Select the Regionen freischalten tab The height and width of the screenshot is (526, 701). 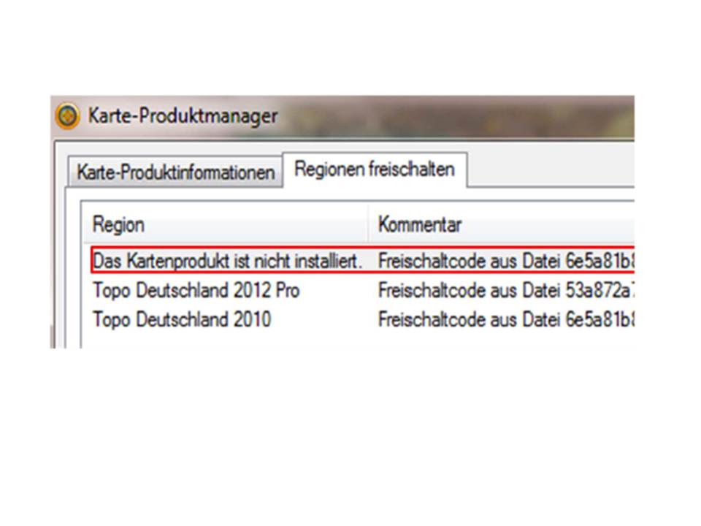pyautogui.click(x=375, y=169)
